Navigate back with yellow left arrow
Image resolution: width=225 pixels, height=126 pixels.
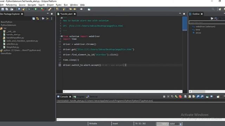tap(75, 9)
